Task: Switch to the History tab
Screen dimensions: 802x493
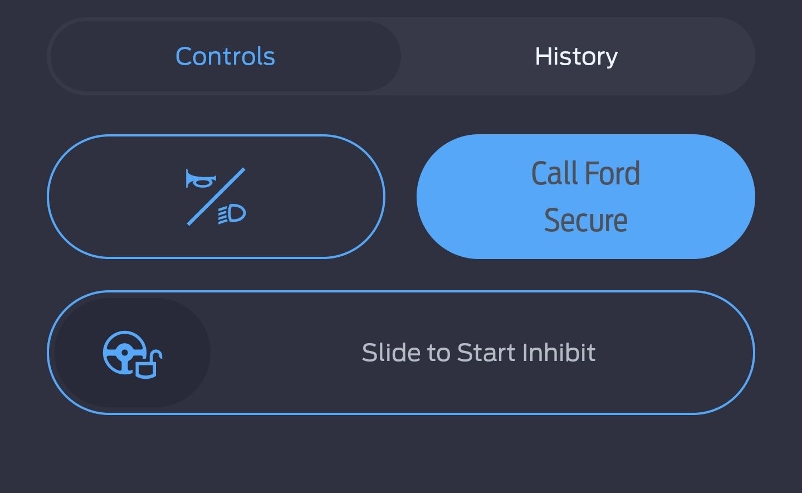Action: [x=576, y=56]
